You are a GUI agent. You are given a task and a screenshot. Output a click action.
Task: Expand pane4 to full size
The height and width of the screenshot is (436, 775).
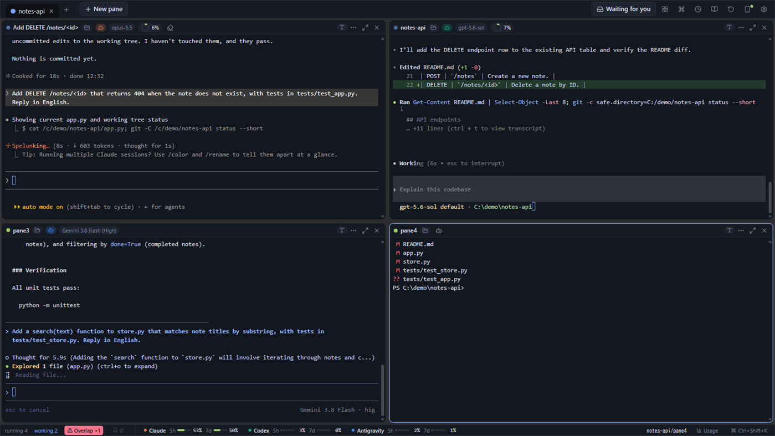click(752, 230)
